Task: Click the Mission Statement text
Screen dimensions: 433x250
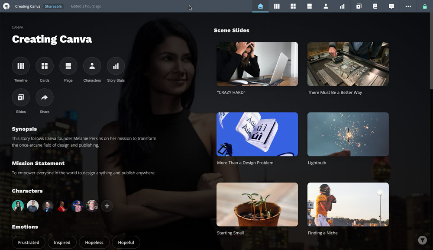Action: [x=84, y=173]
